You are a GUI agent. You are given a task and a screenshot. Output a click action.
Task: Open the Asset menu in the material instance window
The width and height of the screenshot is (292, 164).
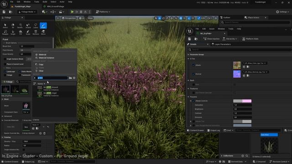pos(212,29)
